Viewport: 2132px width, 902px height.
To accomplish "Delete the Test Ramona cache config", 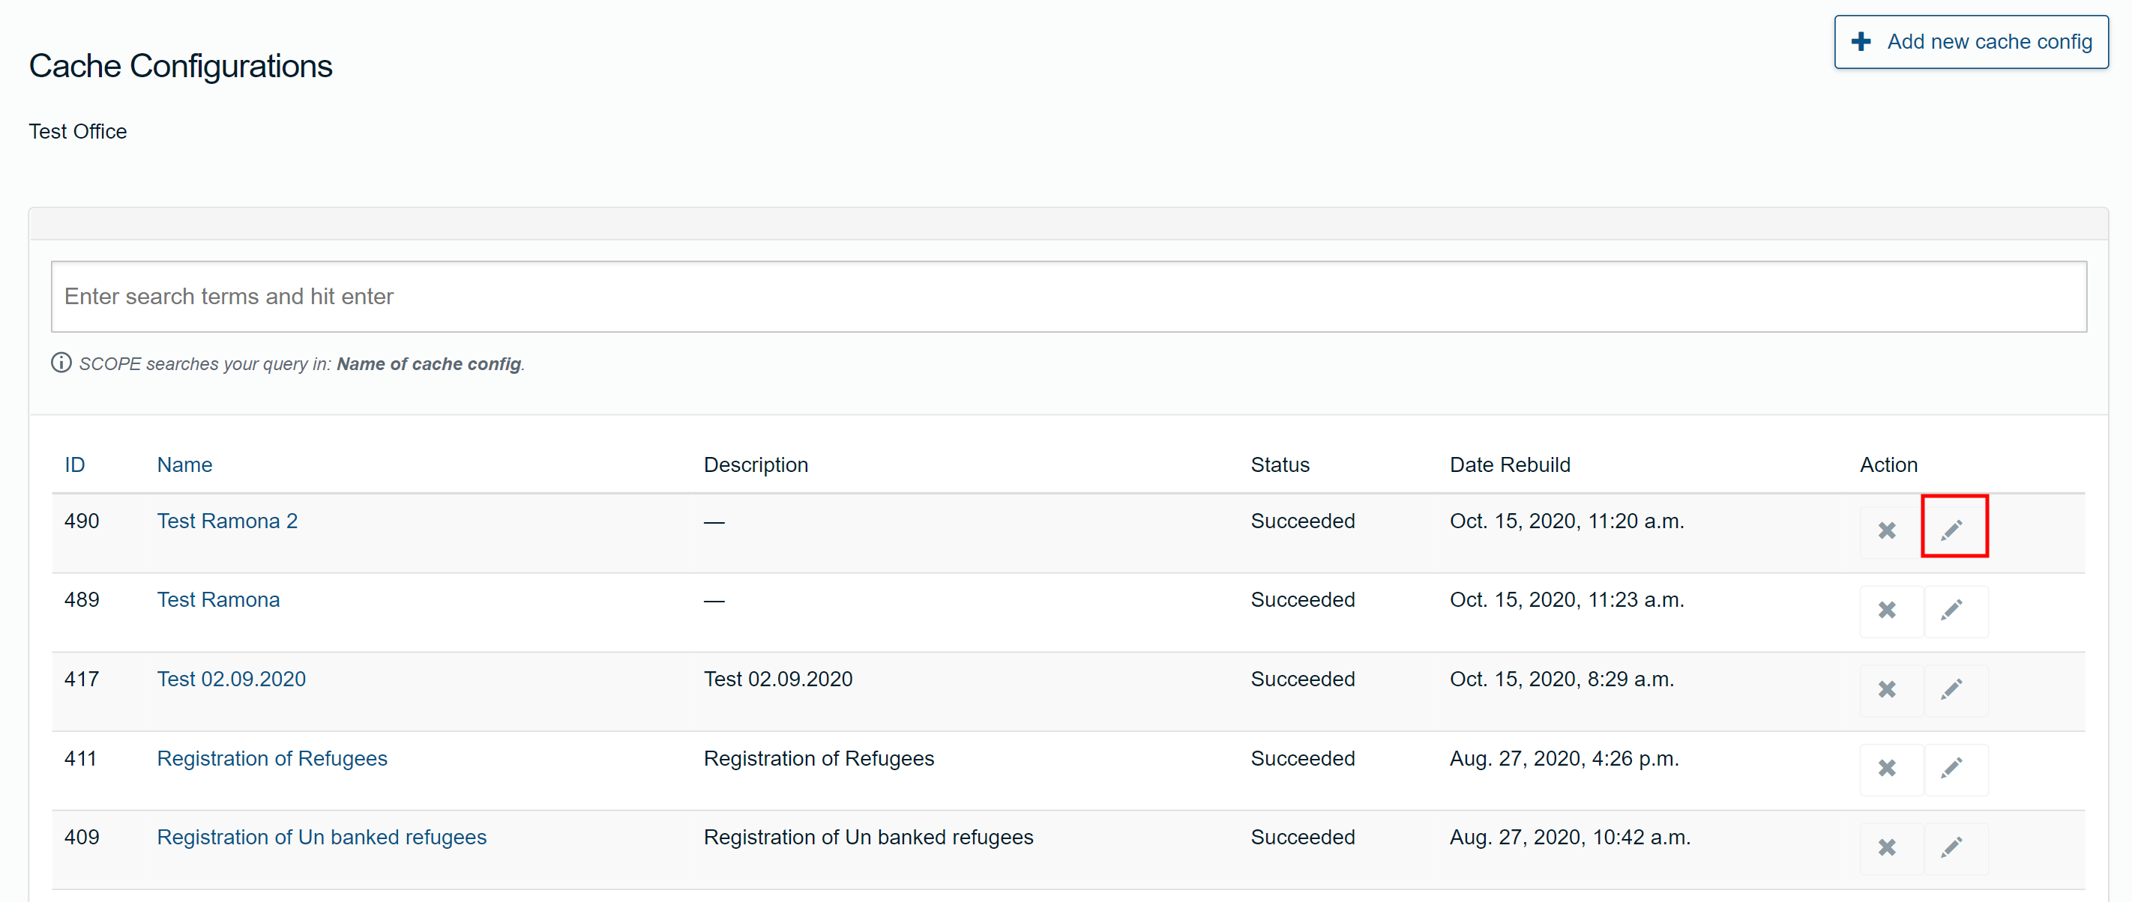I will pos(1887,611).
